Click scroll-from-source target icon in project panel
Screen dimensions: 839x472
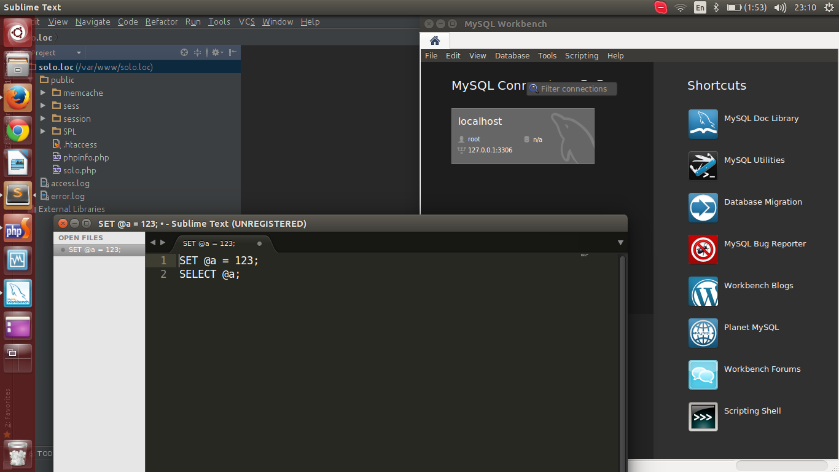tap(184, 53)
